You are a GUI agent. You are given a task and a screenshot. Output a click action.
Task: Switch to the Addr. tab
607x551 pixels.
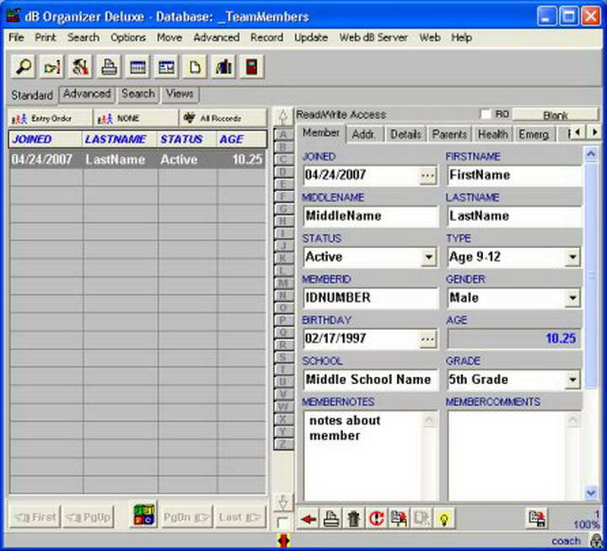(x=363, y=134)
